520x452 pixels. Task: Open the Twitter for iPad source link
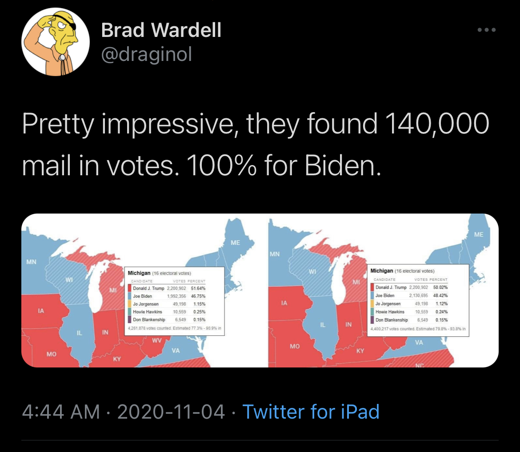(x=311, y=412)
